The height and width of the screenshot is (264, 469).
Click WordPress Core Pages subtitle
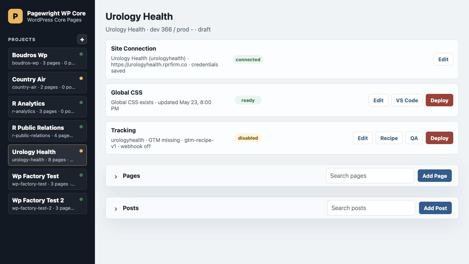[x=54, y=20]
